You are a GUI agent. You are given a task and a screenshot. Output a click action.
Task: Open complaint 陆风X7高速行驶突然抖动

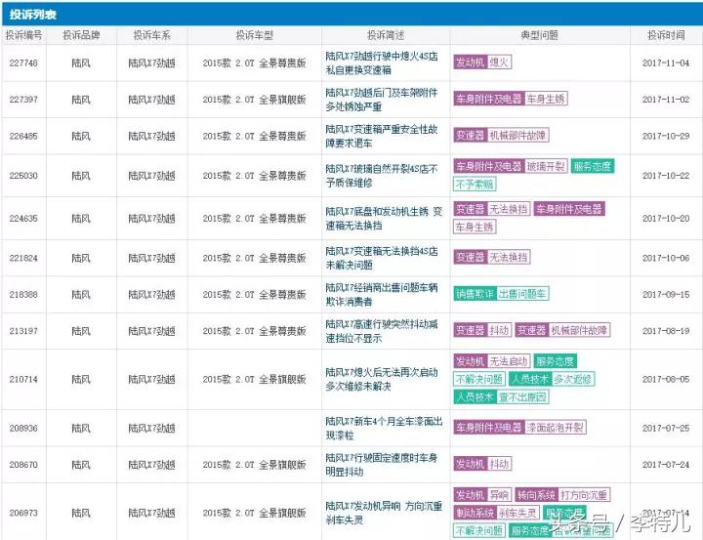tap(382, 331)
